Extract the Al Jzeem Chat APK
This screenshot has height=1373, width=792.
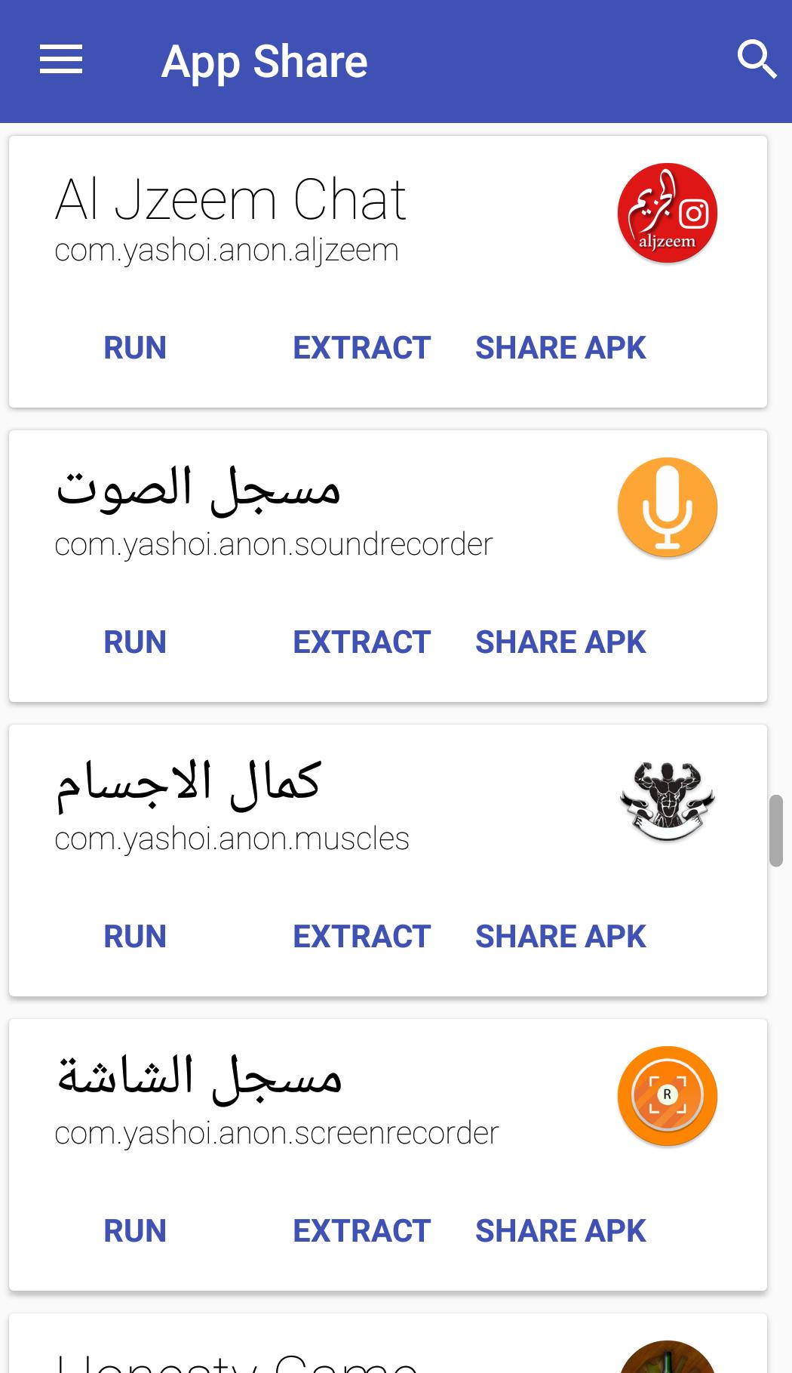click(361, 348)
